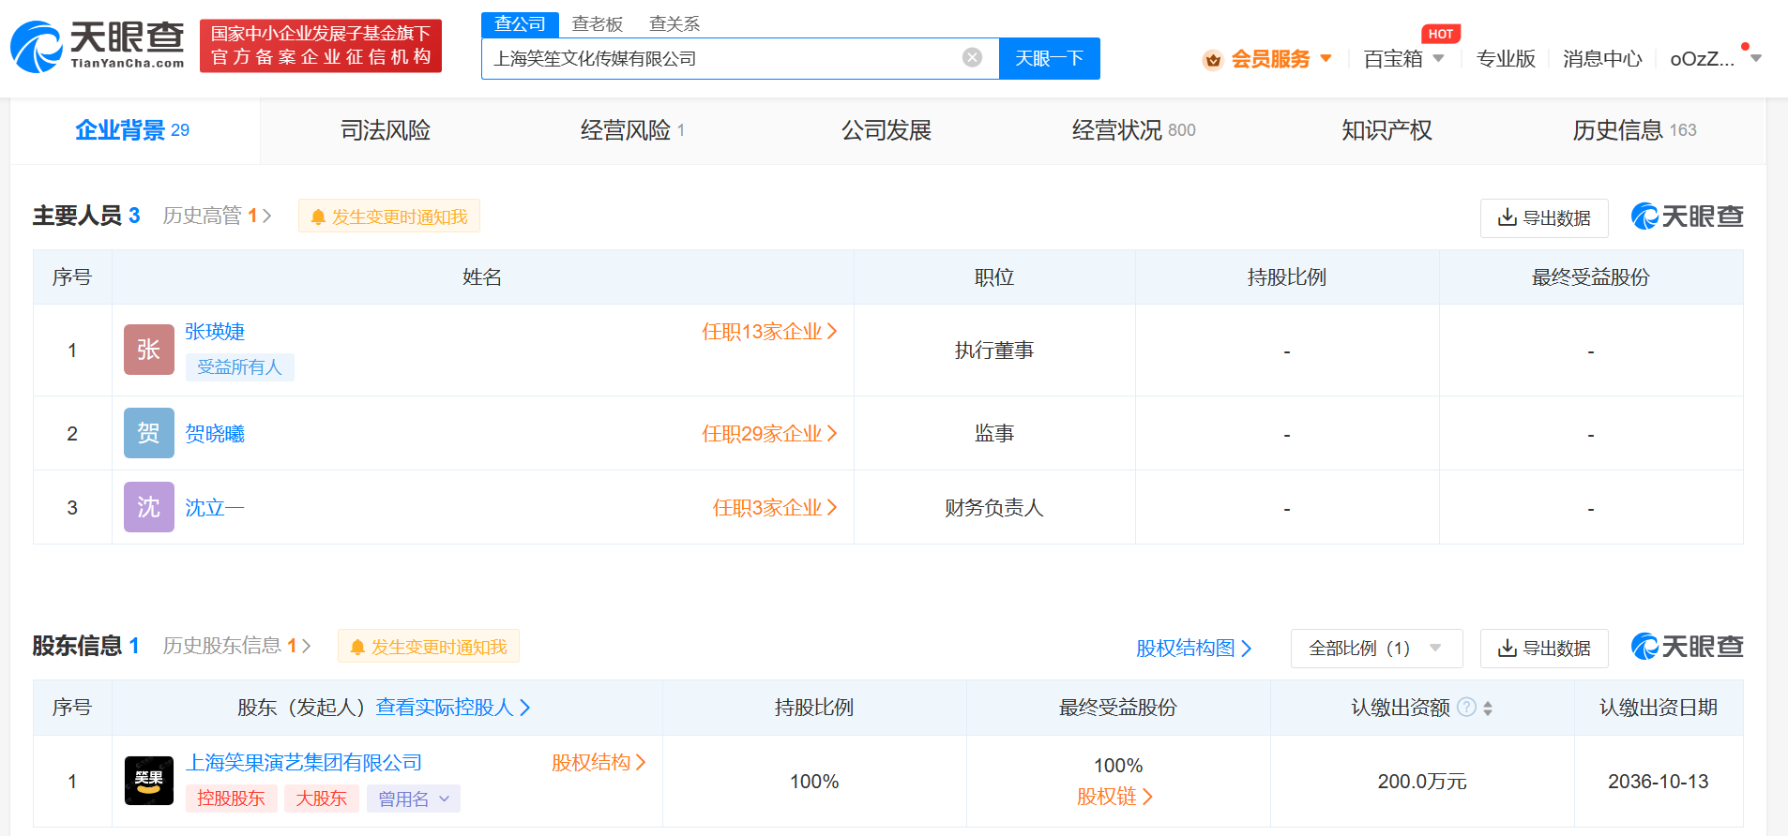Open the profile of 贺晓曦

215,433
